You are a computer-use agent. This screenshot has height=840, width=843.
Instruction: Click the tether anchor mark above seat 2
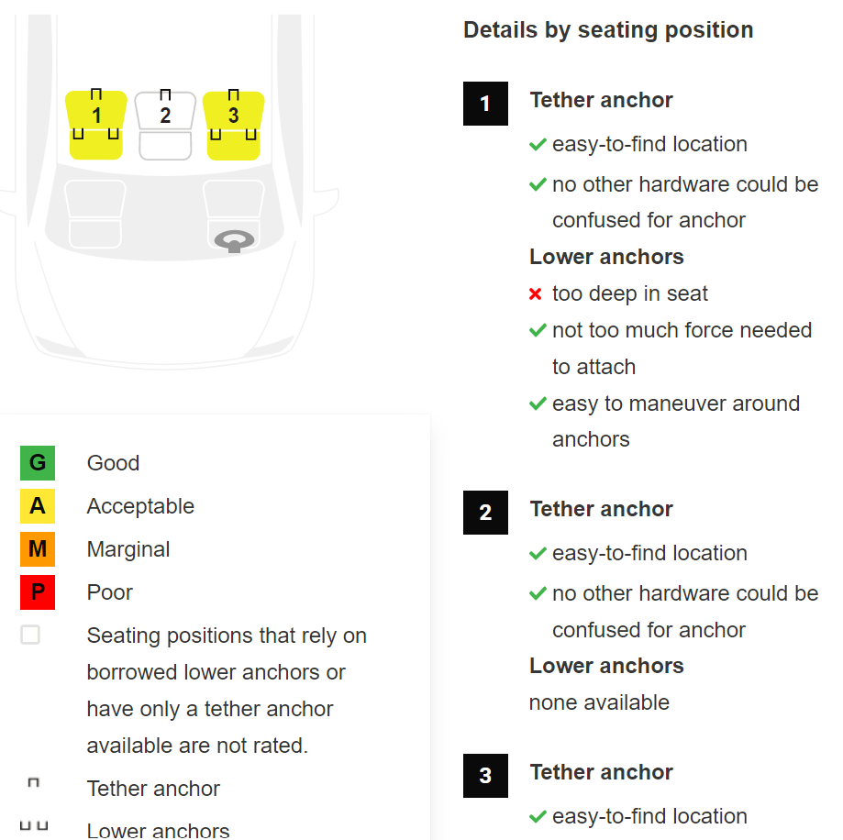(166, 94)
